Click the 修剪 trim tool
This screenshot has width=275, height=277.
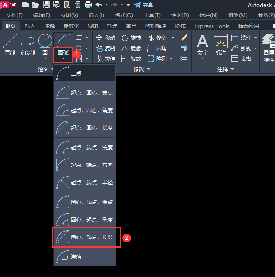(157, 38)
